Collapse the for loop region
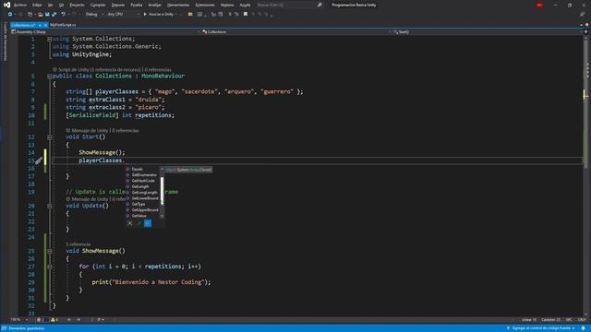Viewport: 591px width, 332px height. pos(49,267)
